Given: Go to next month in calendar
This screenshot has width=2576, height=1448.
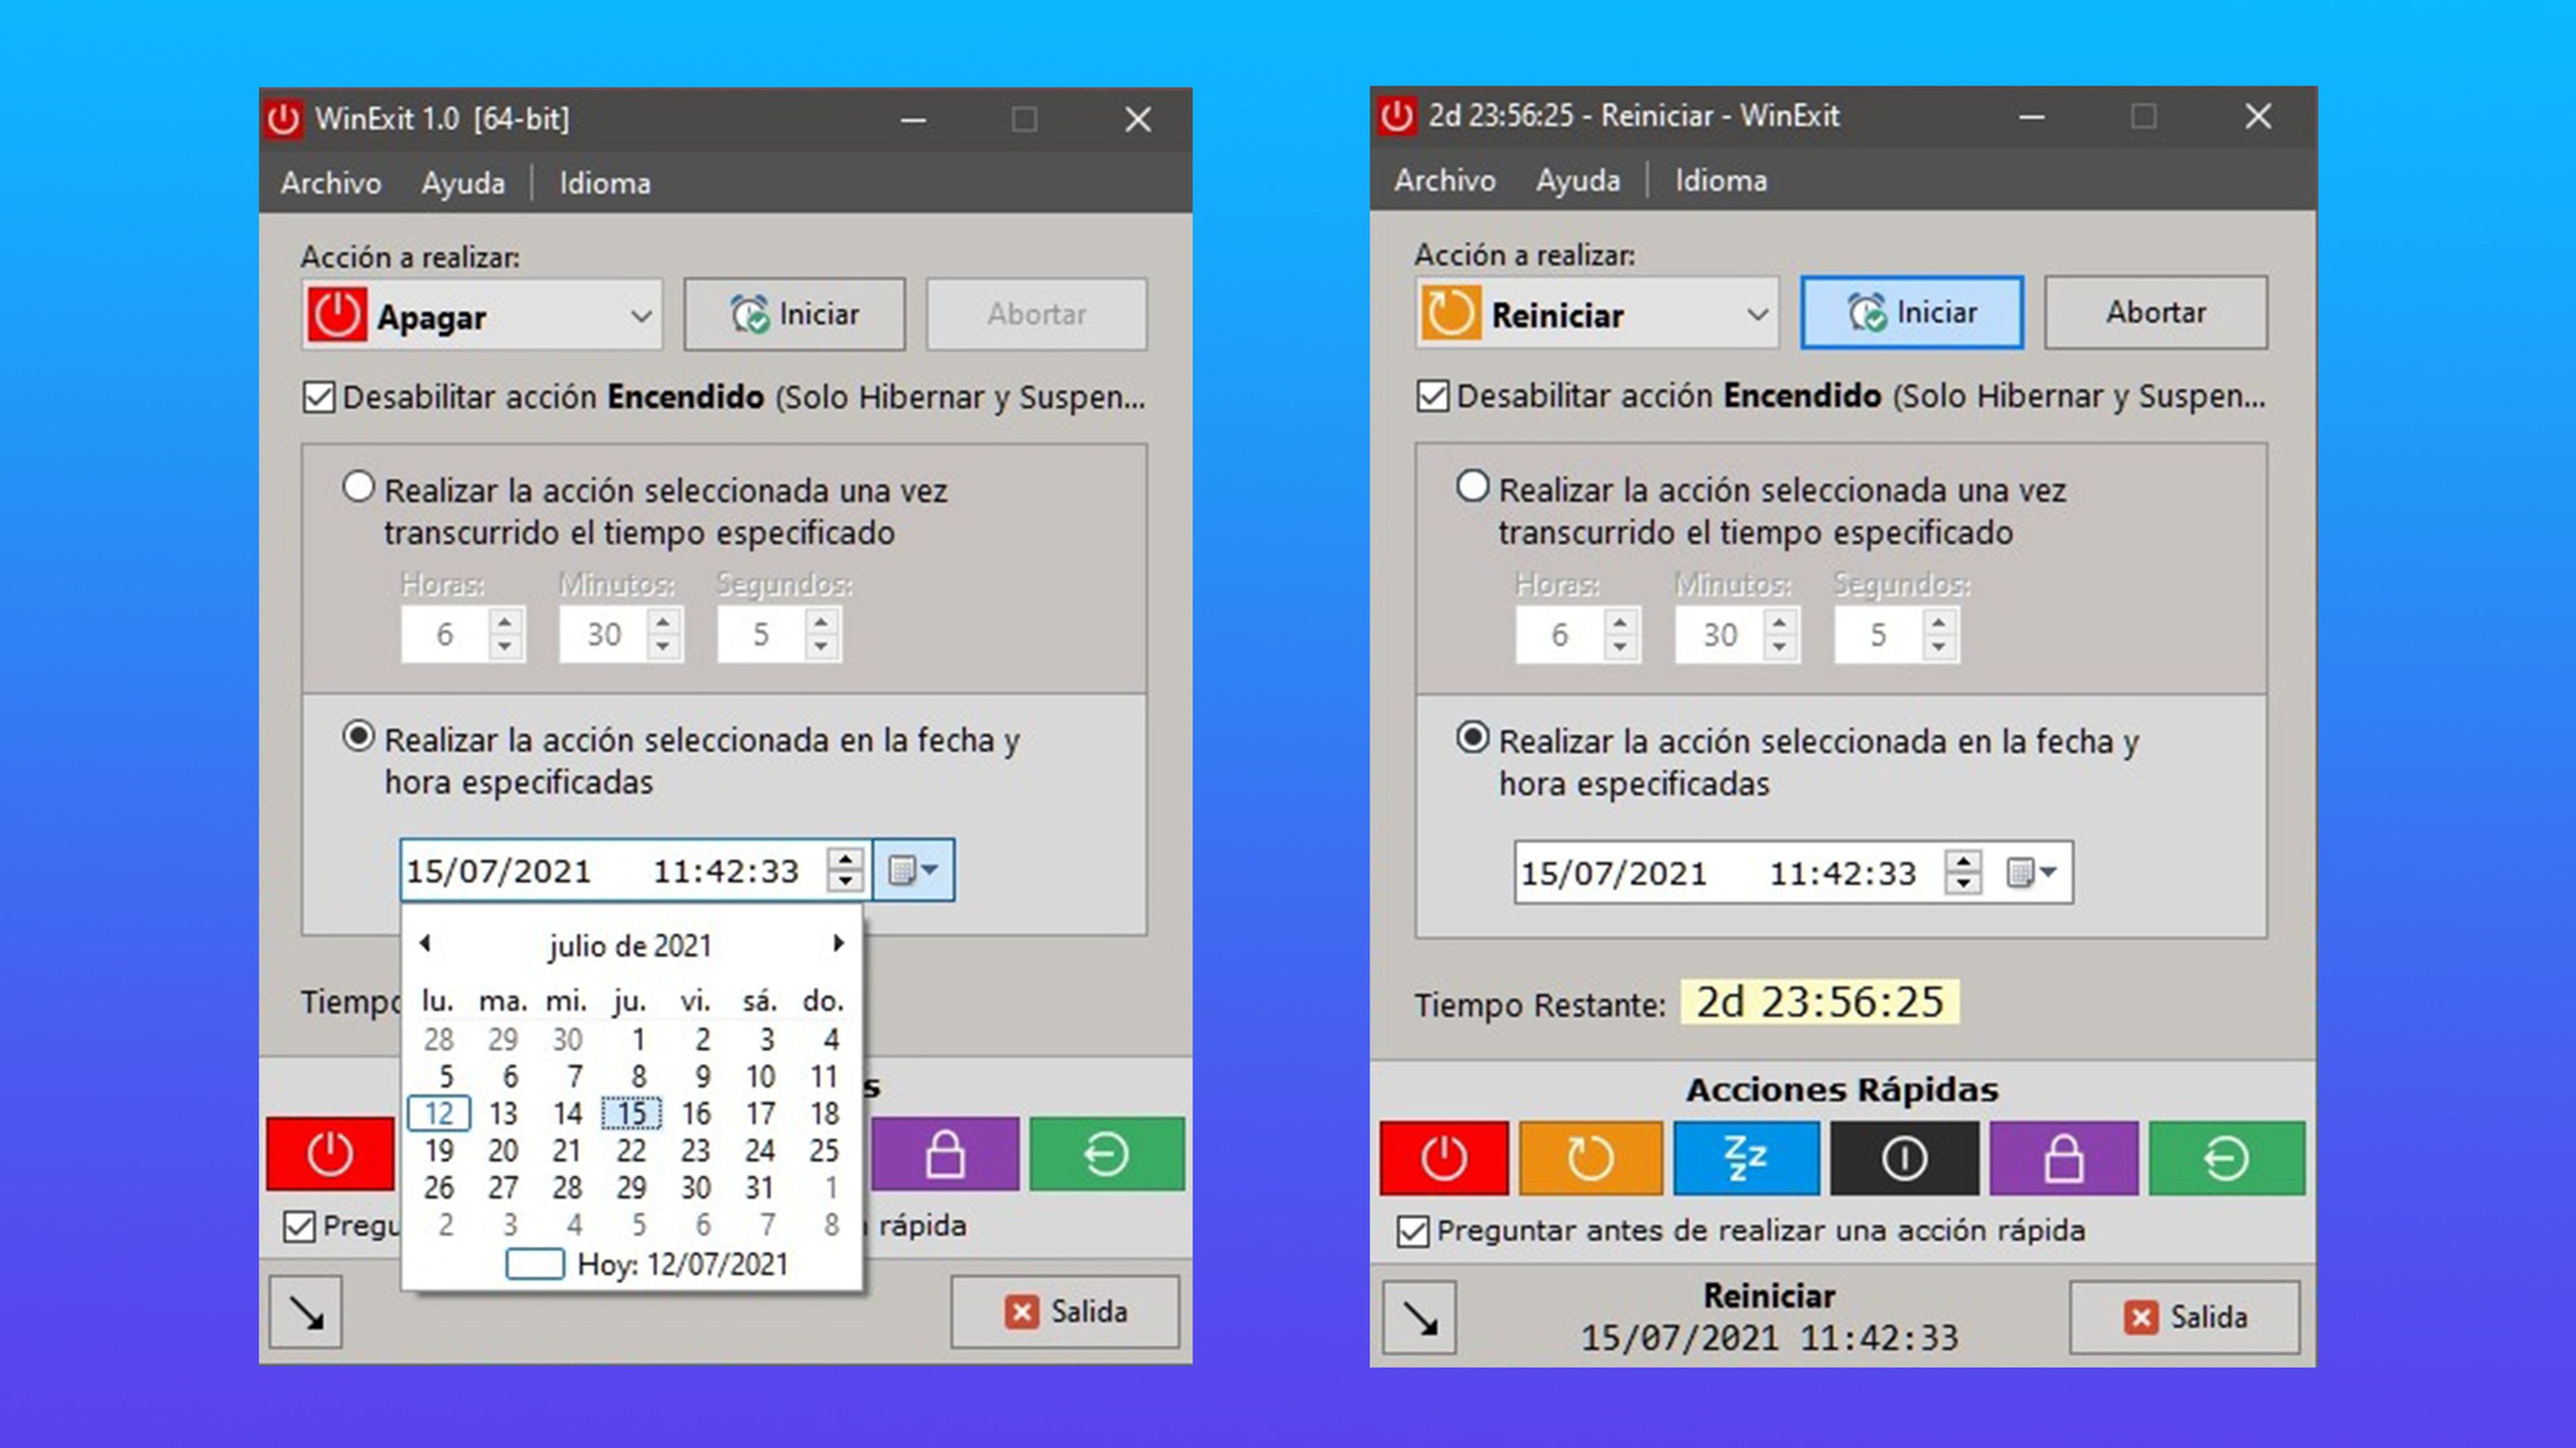Looking at the screenshot, I should 838,943.
